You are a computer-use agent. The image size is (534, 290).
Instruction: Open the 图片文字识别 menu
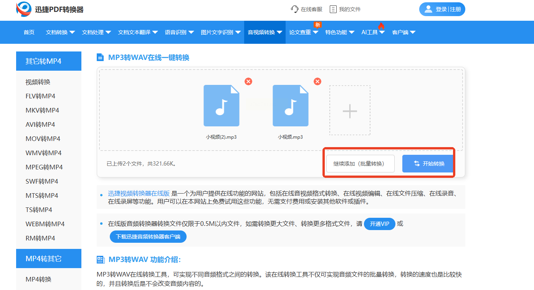pos(221,32)
